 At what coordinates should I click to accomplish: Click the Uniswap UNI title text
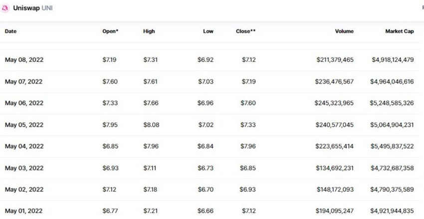coord(33,8)
